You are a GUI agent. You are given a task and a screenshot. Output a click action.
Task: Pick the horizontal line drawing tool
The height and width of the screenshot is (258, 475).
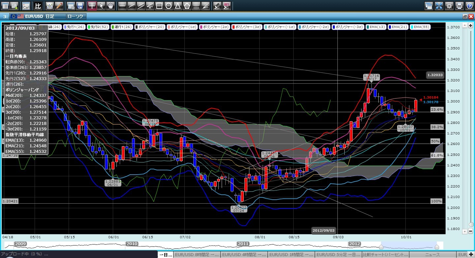122,6
